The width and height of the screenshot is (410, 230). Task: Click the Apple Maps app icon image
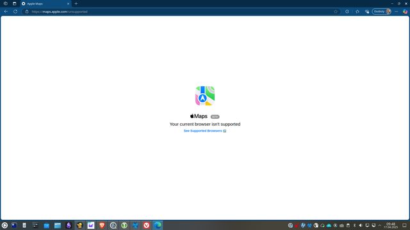tap(205, 96)
